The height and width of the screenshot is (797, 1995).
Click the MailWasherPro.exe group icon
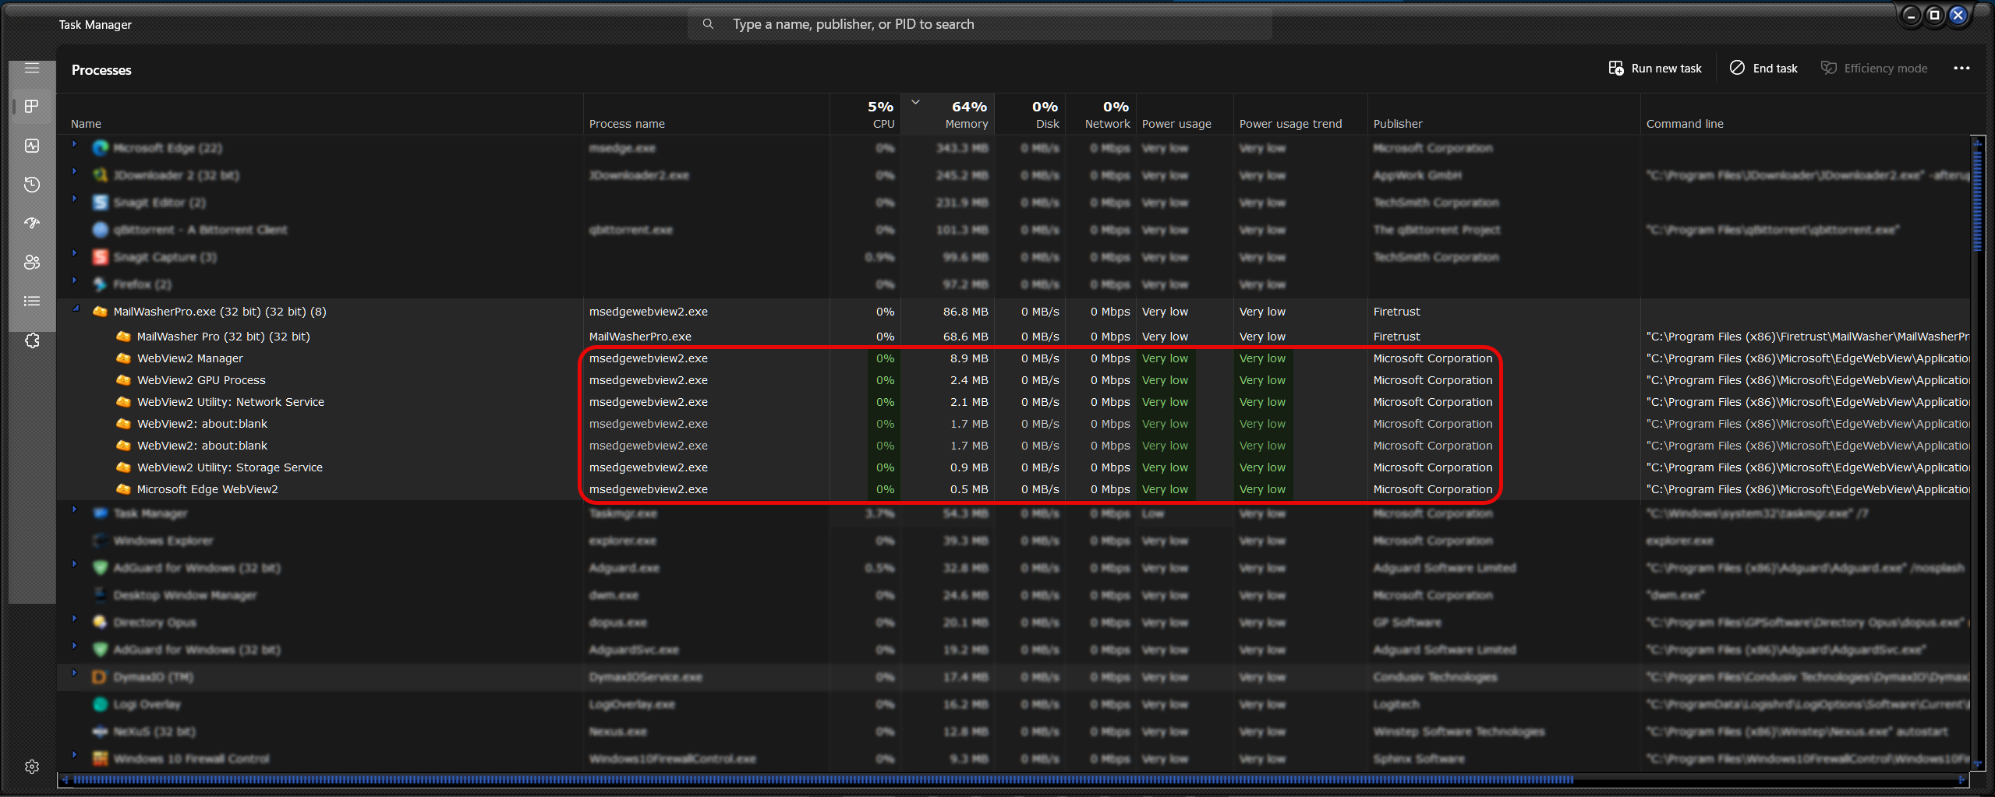[x=100, y=312]
